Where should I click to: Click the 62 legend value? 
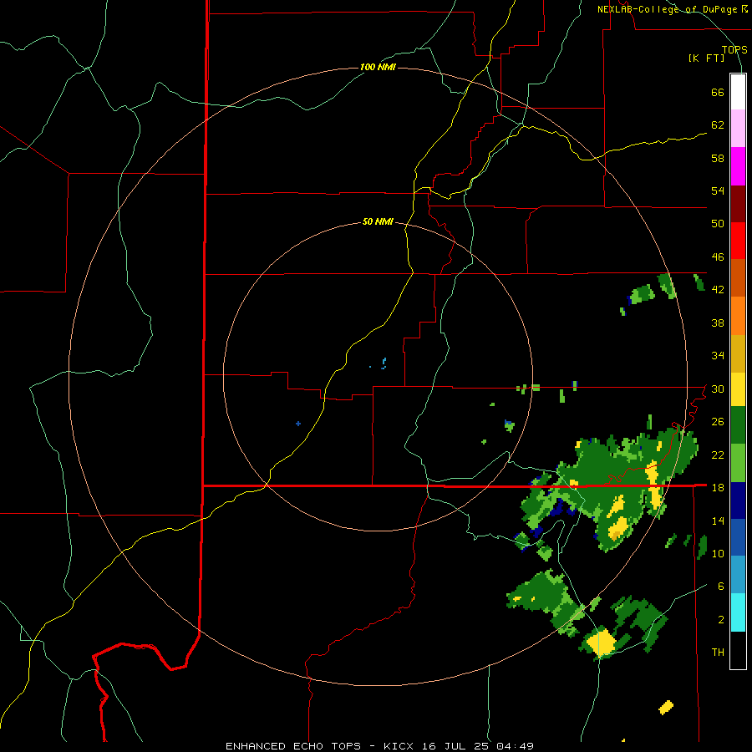718,125
